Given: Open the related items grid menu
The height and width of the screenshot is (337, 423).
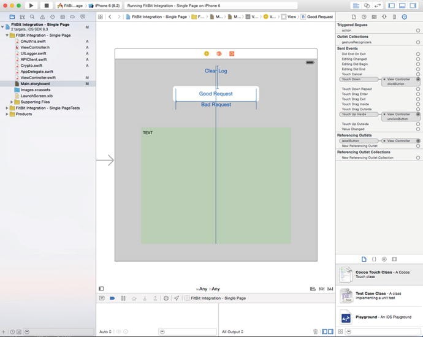Looking at the screenshot, I should point(101,17).
